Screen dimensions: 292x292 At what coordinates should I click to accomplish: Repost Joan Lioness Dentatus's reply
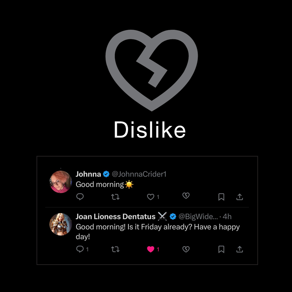pyautogui.click(x=115, y=249)
